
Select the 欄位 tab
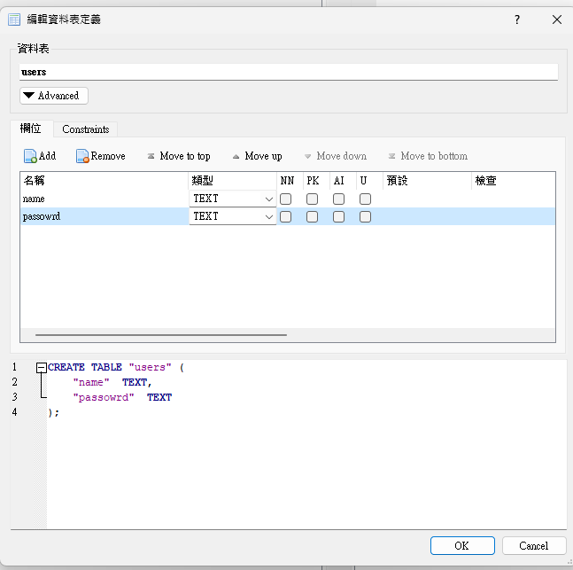[31, 129]
